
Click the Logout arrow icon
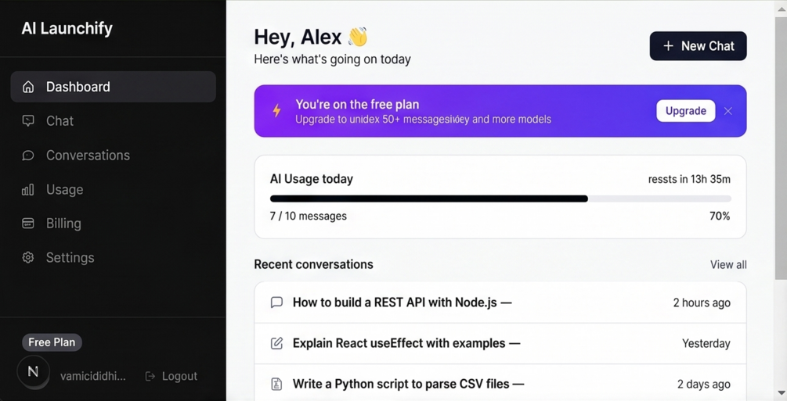tap(150, 376)
